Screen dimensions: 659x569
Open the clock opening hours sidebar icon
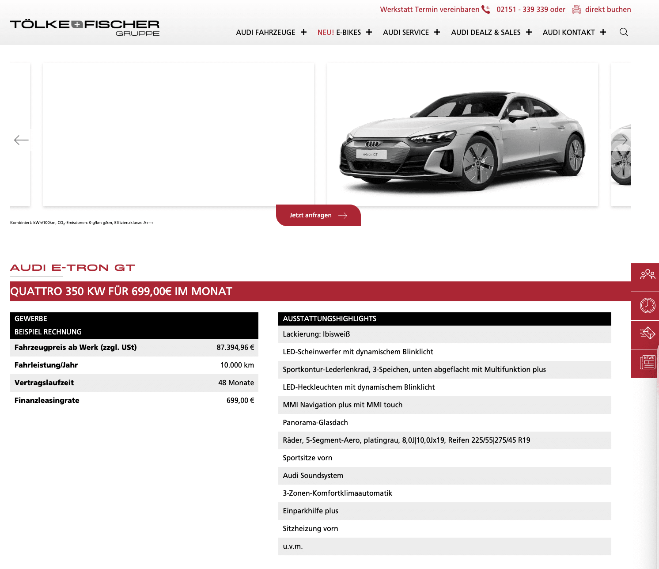pyautogui.click(x=648, y=306)
